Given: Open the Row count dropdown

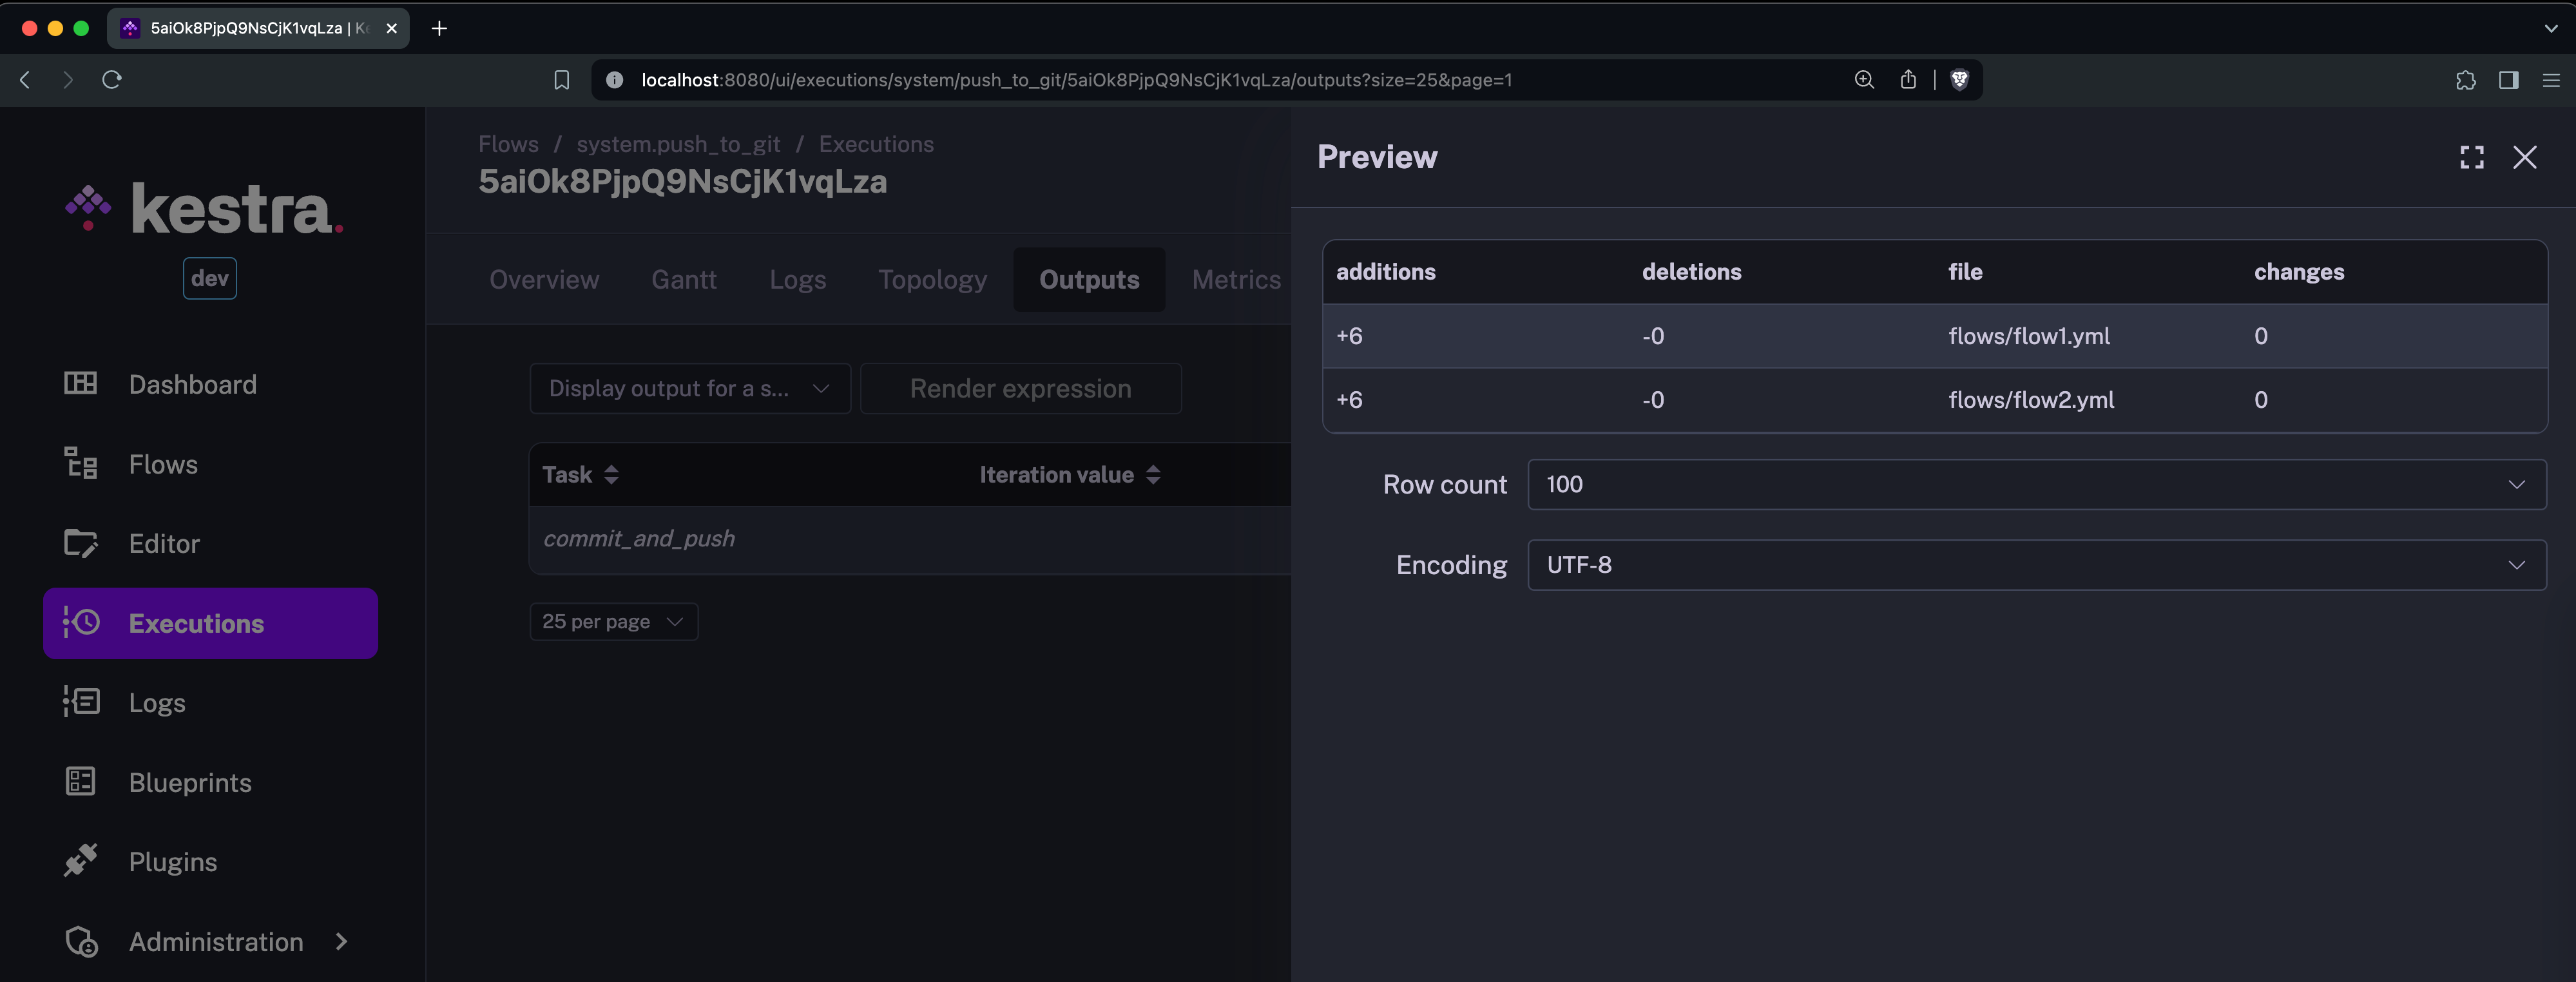Looking at the screenshot, I should point(2035,485).
